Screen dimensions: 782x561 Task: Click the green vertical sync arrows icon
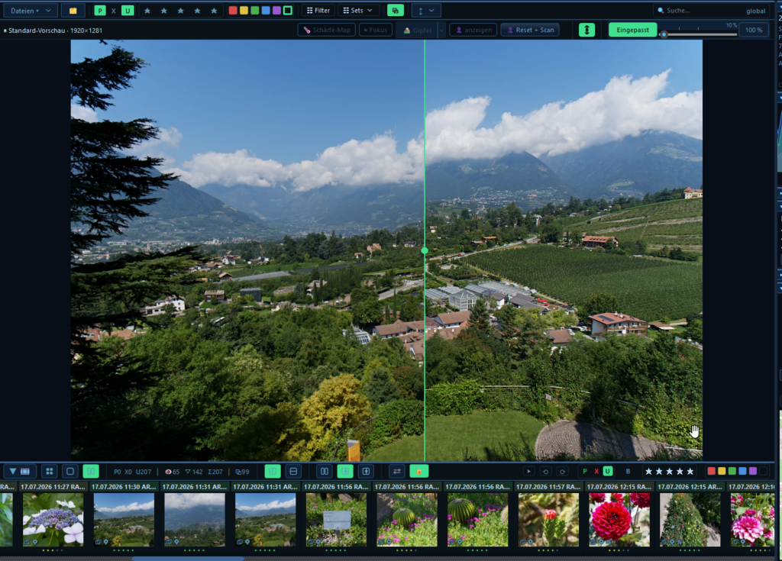(586, 30)
